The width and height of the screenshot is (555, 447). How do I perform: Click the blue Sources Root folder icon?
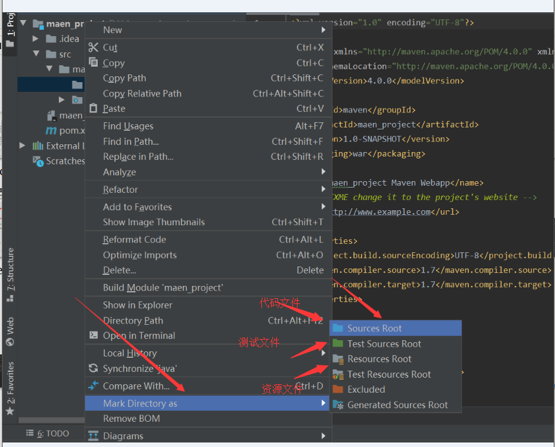(338, 328)
